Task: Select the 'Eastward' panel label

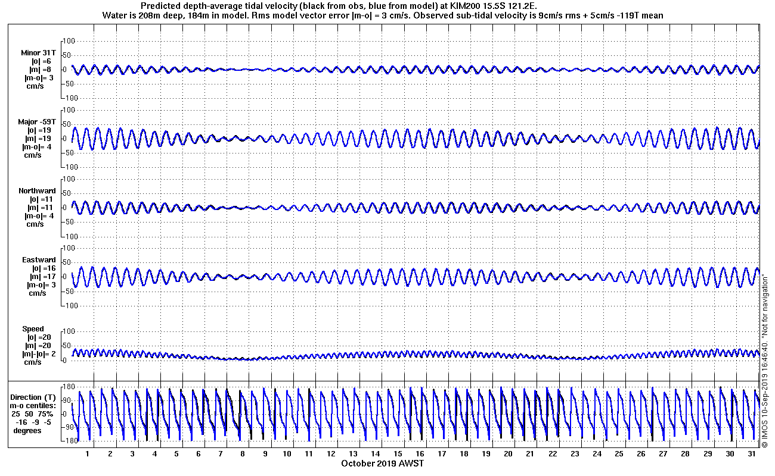Action: 39,260
